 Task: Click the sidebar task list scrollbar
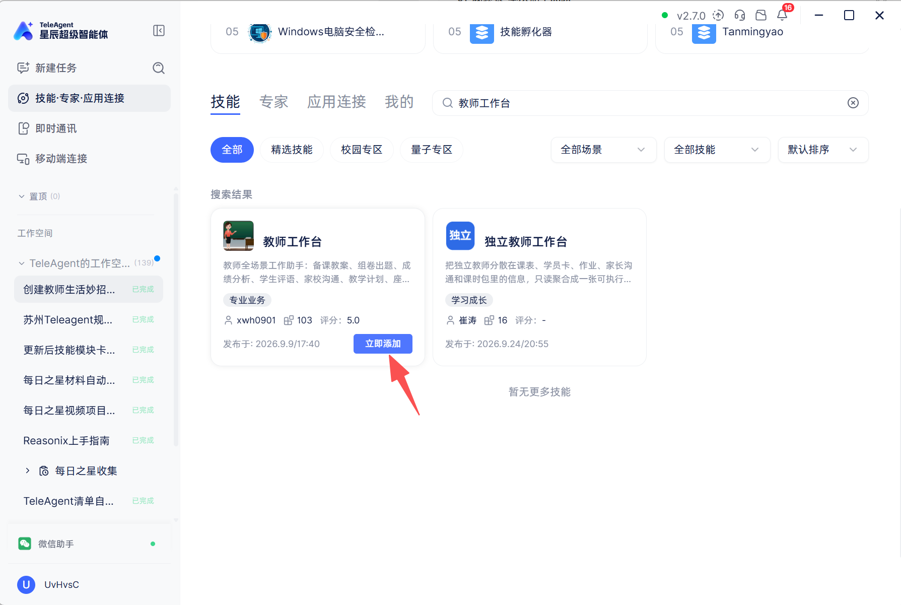point(176,320)
